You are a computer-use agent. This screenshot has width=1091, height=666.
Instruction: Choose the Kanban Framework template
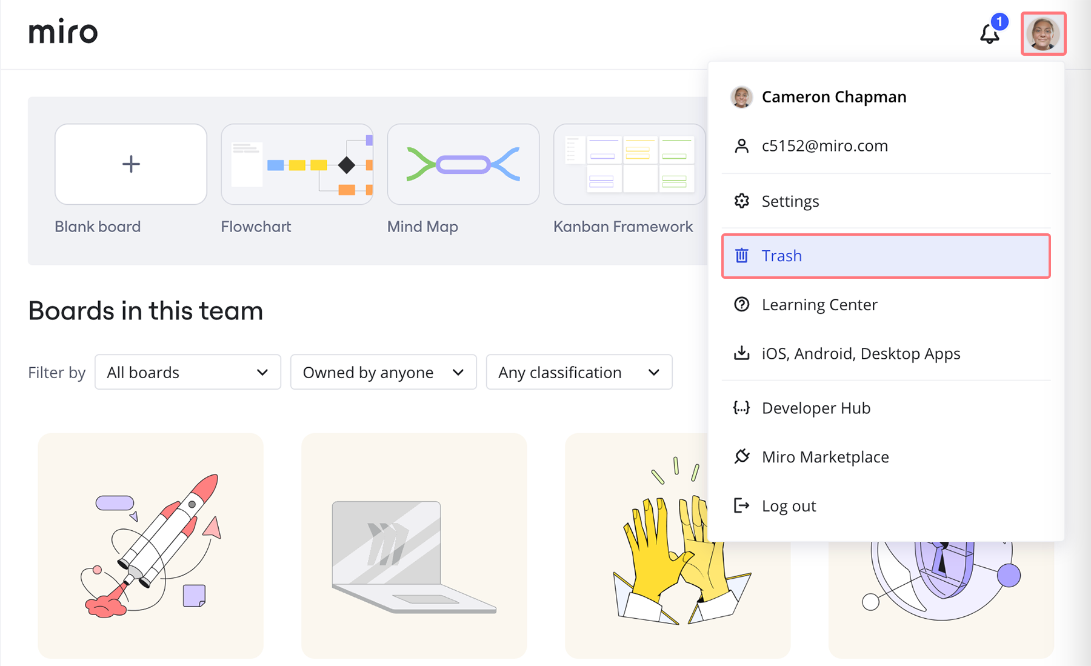tap(630, 164)
